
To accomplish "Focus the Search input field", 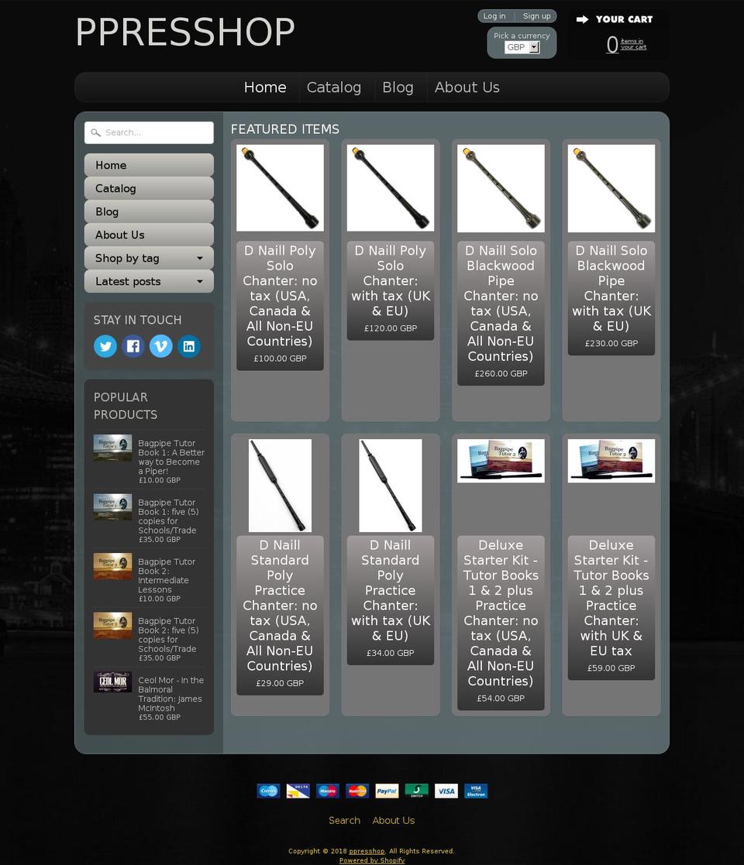I will (149, 133).
